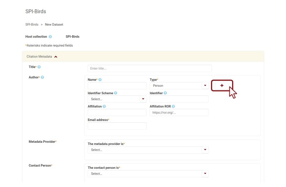Click the Identifier text field
The width and height of the screenshot is (286, 187).
pos(179,99)
